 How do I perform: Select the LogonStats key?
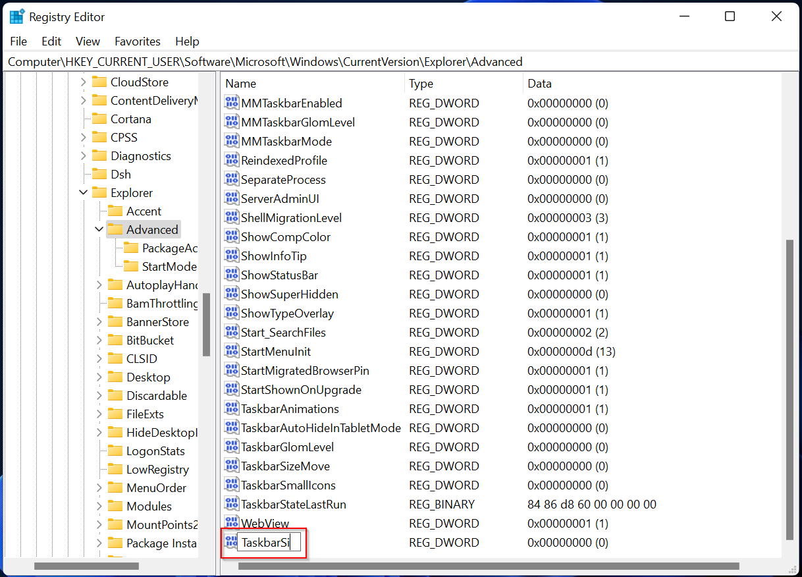(155, 451)
